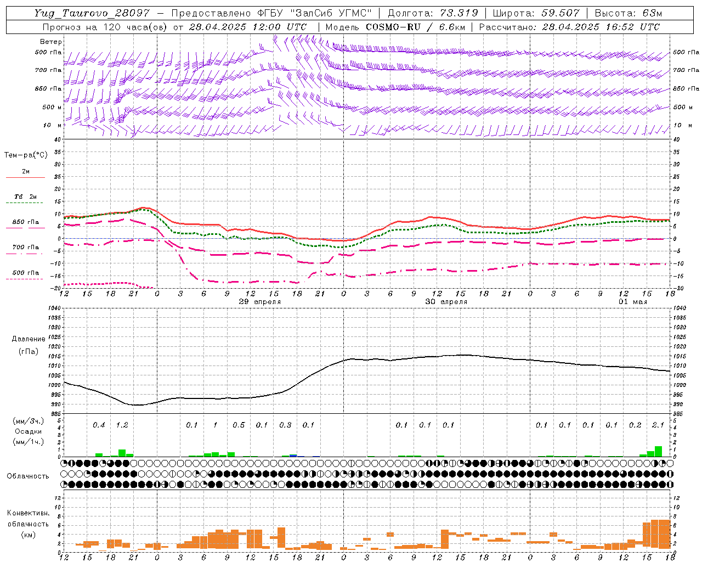The height and width of the screenshot is (562, 702).
Task: Click the Широта: 59.507 value
Action: pyautogui.click(x=536, y=13)
